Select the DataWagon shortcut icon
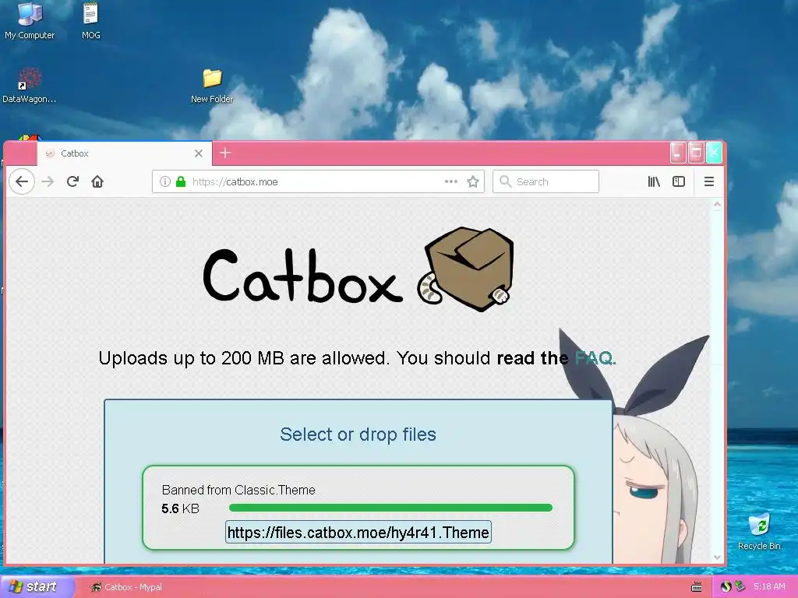Viewport: 798px width, 598px height. point(30,85)
